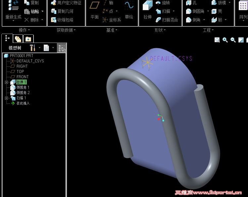This screenshot has height=197, width=248.
Task: Create a datum 轴 axis
Action: [x=109, y=3]
